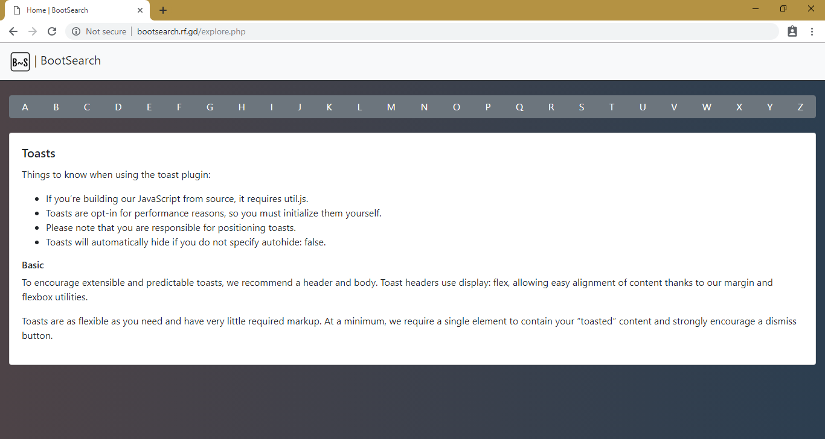Viewport: 825px width, 439px height.
Task: Go back with the browser back arrow
Action: 13,31
